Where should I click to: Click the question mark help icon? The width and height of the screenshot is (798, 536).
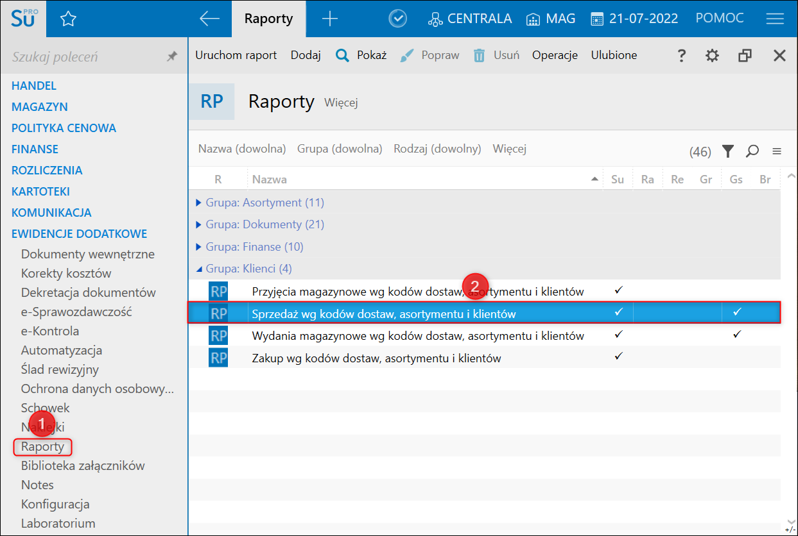(682, 56)
